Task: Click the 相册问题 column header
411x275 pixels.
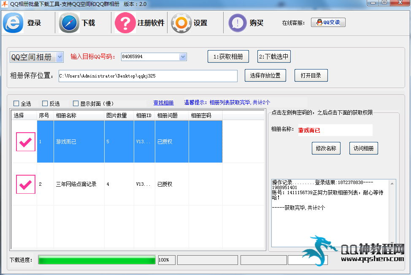Action: click(172, 115)
